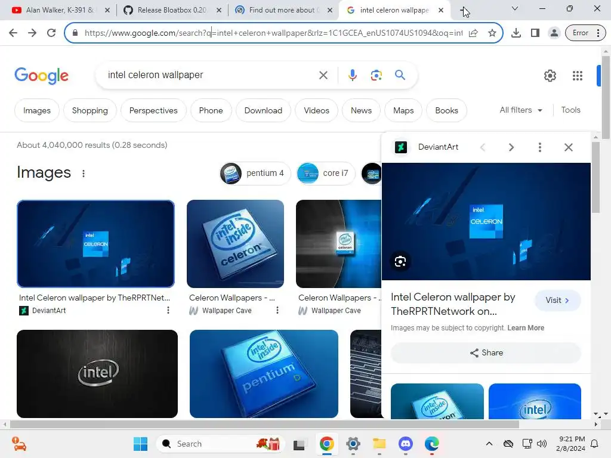
Task: Switch to Alan Walker YouTube tab
Action: (59, 10)
